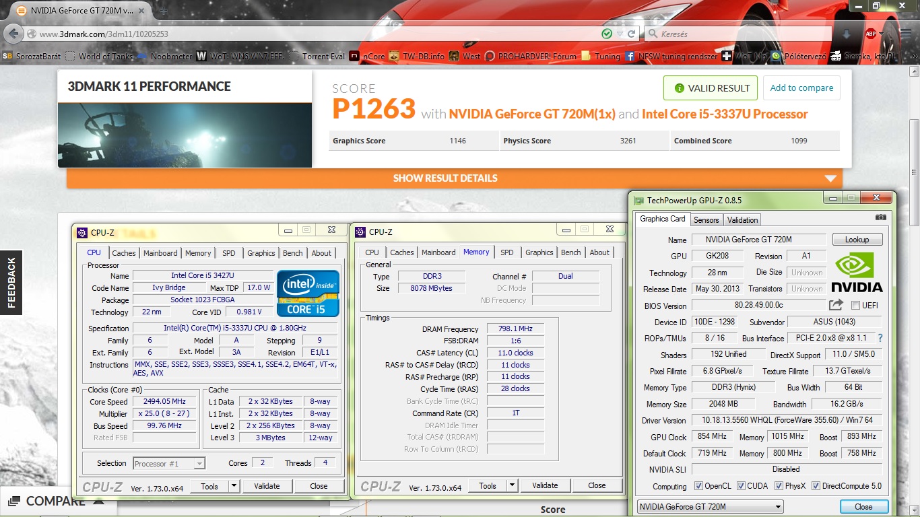Open the Noobmeter bookmark
The image size is (920, 517).
click(166, 57)
